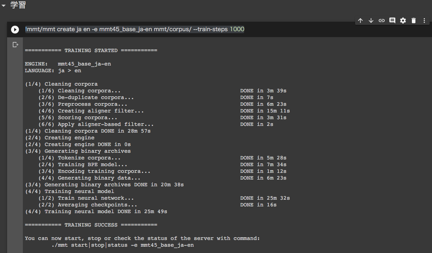The height and width of the screenshot is (253, 432).
Task: Click the Train neural network output line
Action: (96, 198)
